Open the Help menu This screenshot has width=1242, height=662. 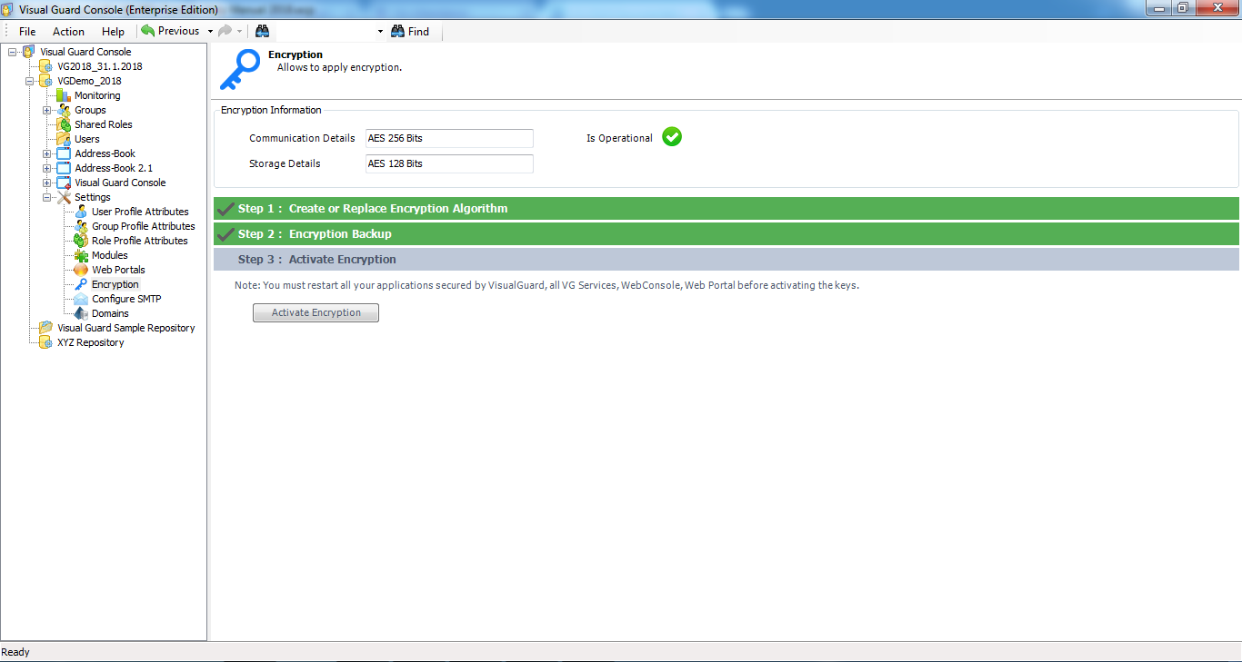(x=113, y=30)
